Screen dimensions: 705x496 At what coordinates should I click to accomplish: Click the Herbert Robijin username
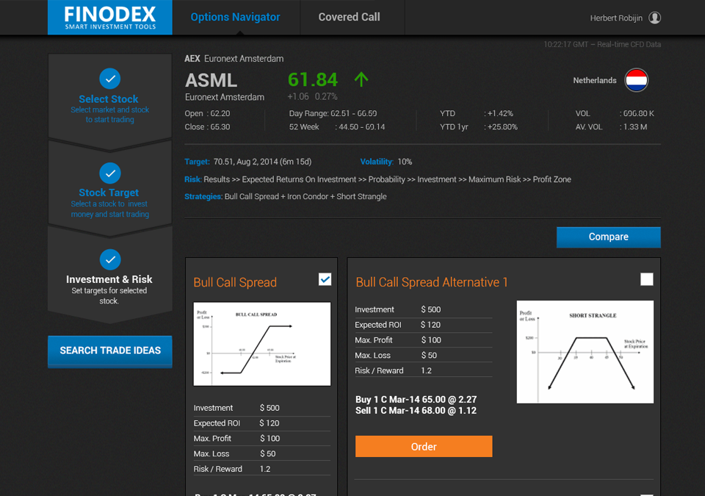[x=616, y=18]
